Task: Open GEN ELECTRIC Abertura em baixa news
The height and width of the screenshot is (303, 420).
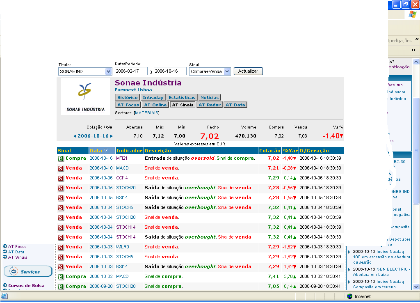Action: click(x=381, y=272)
